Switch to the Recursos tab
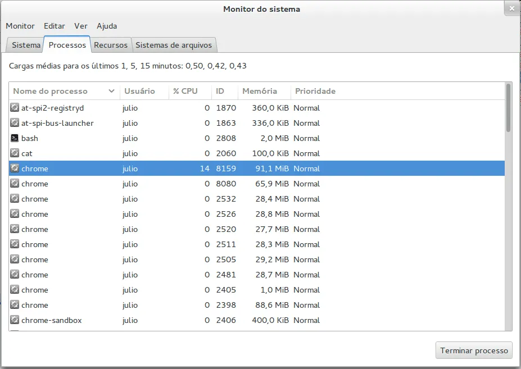The width and height of the screenshot is (521, 369). point(111,45)
